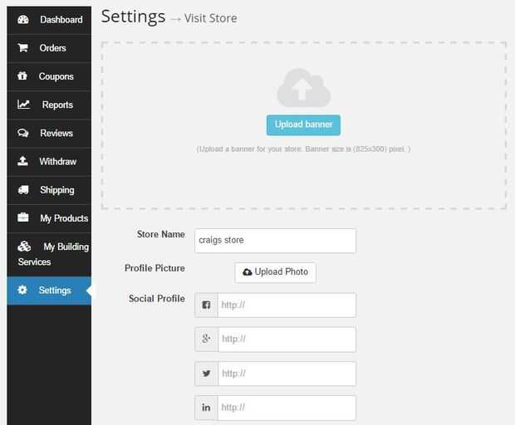Click the Reports chart icon

(x=24, y=105)
